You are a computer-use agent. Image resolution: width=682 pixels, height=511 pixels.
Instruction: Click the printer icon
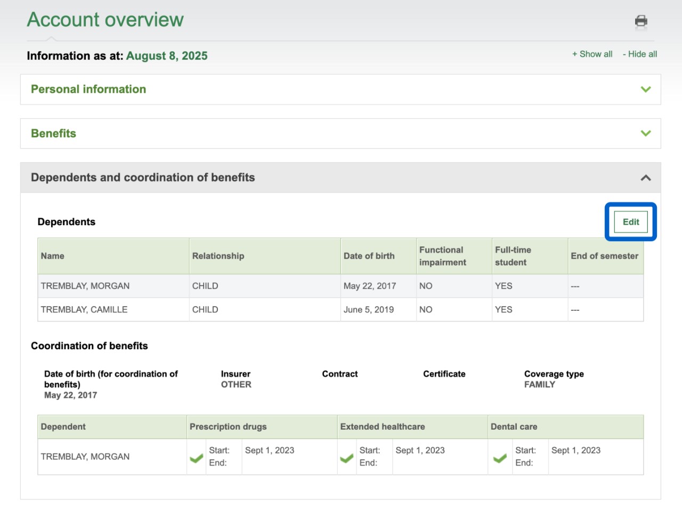tap(641, 21)
